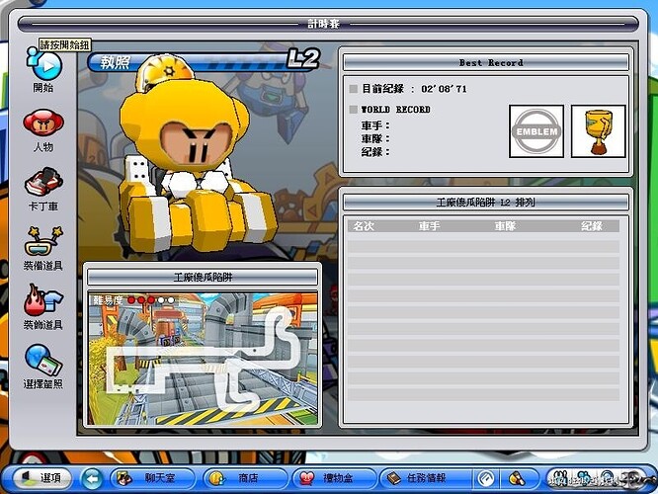Click the megaphone announcement icon
Screen dimensions: 658x494
tap(517, 478)
